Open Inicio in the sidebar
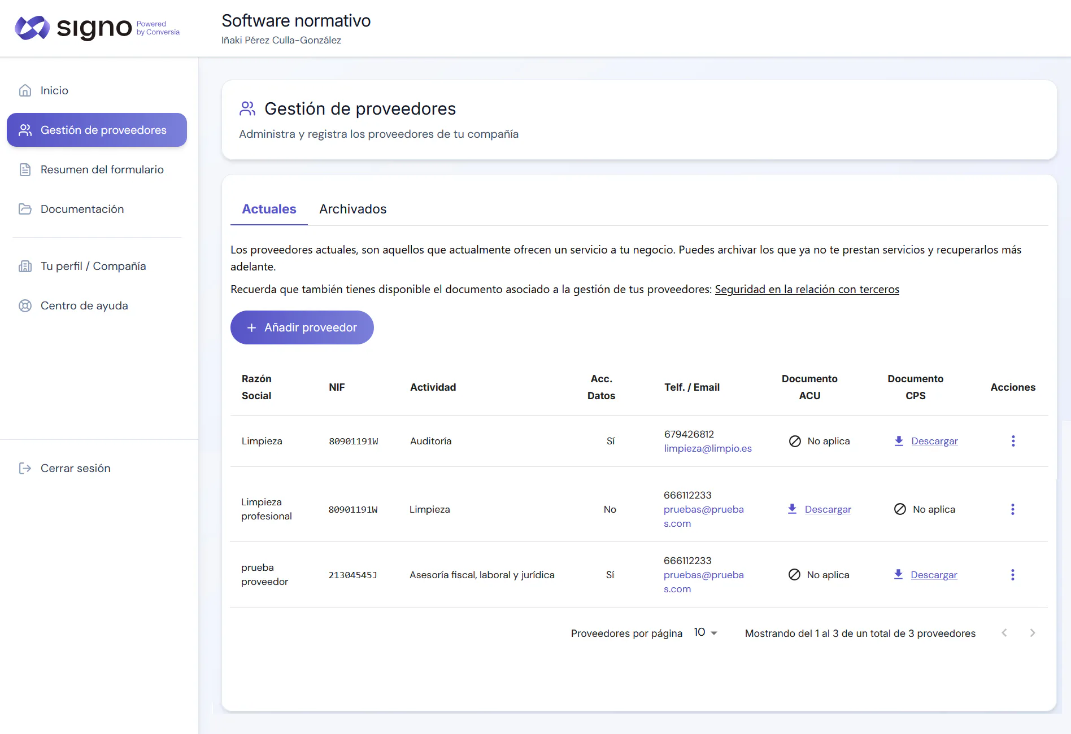1071x734 pixels. [x=97, y=90]
